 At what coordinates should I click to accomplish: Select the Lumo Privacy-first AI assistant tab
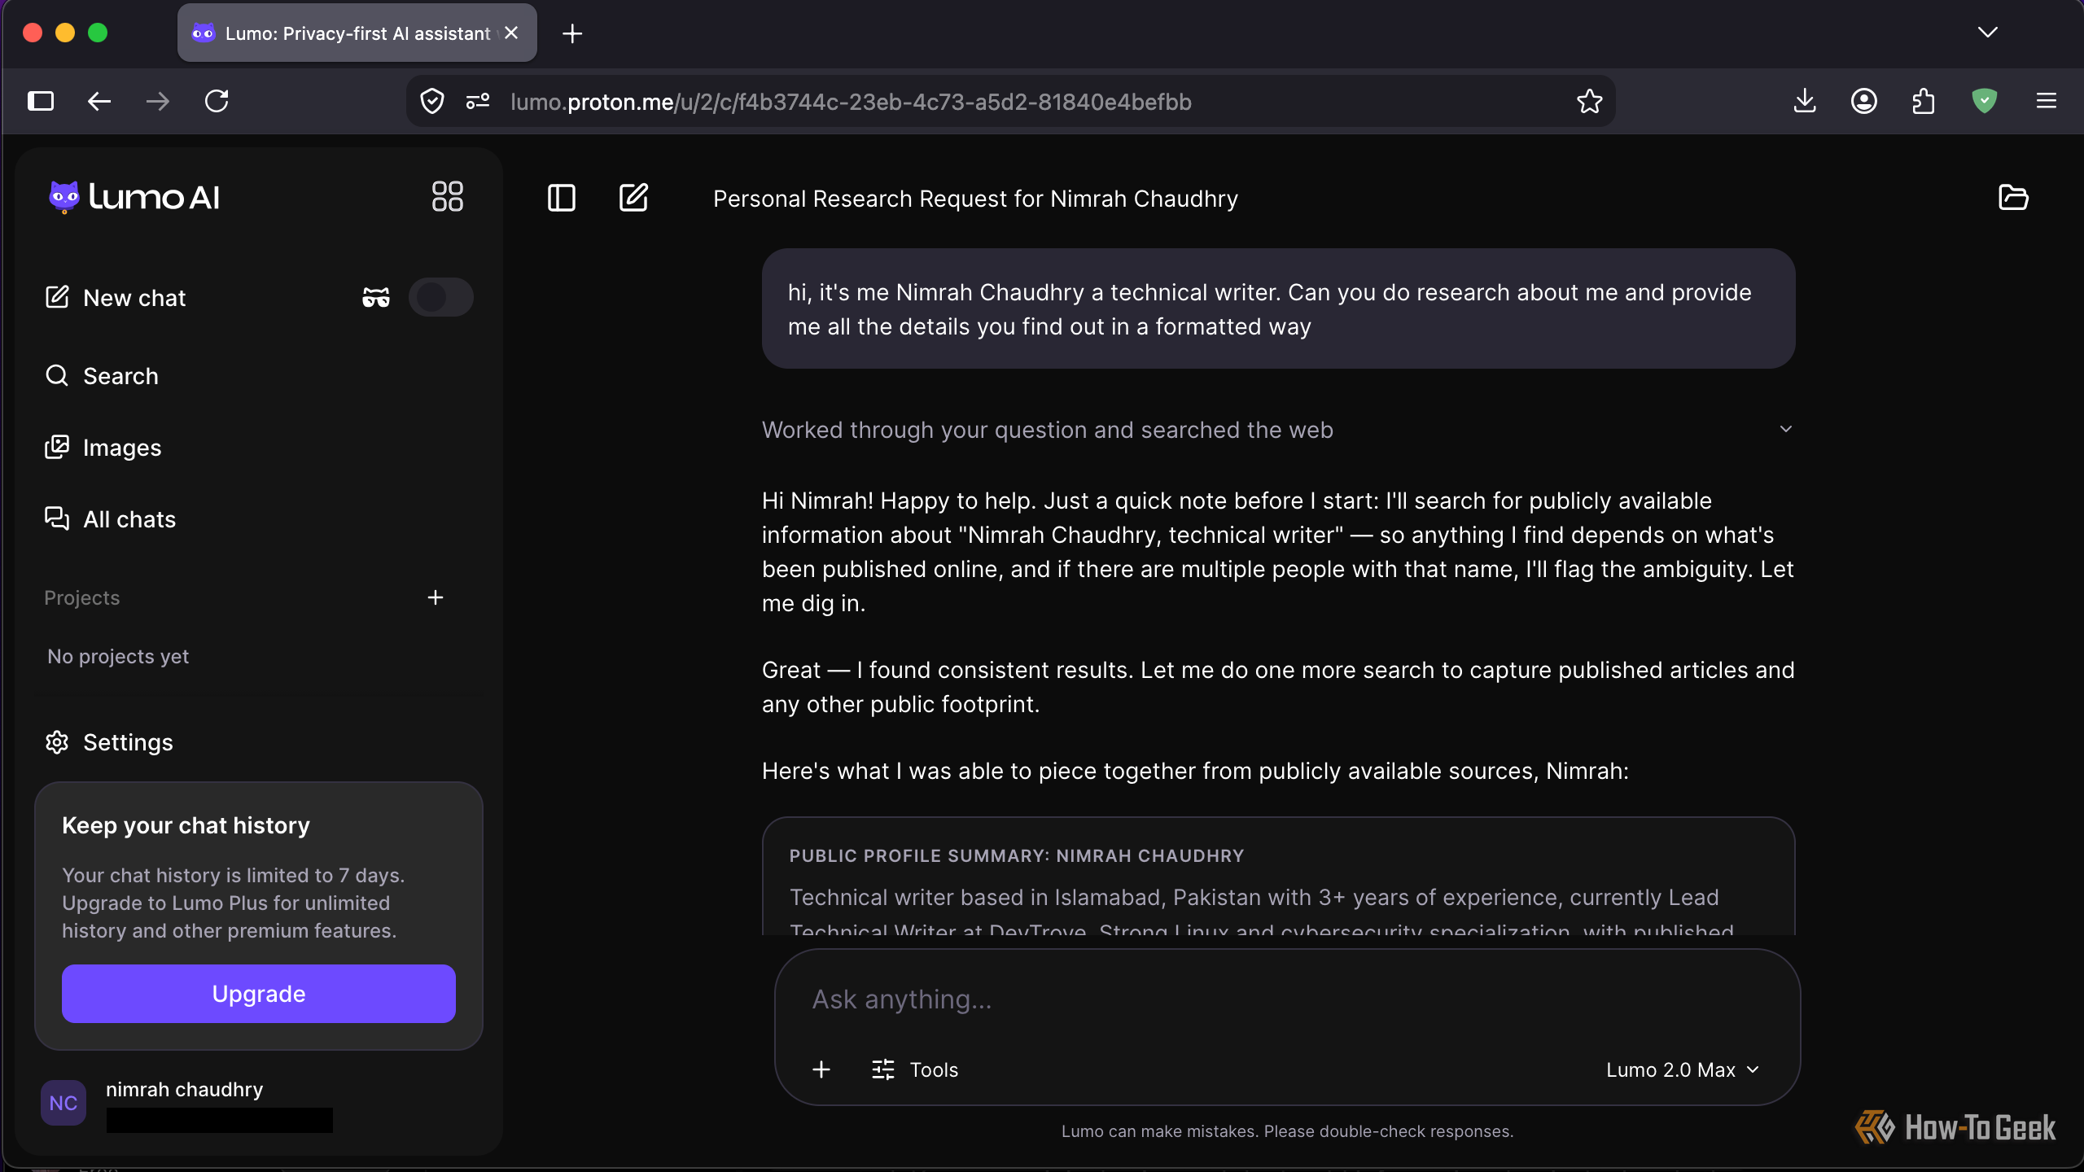pos(357,33)
